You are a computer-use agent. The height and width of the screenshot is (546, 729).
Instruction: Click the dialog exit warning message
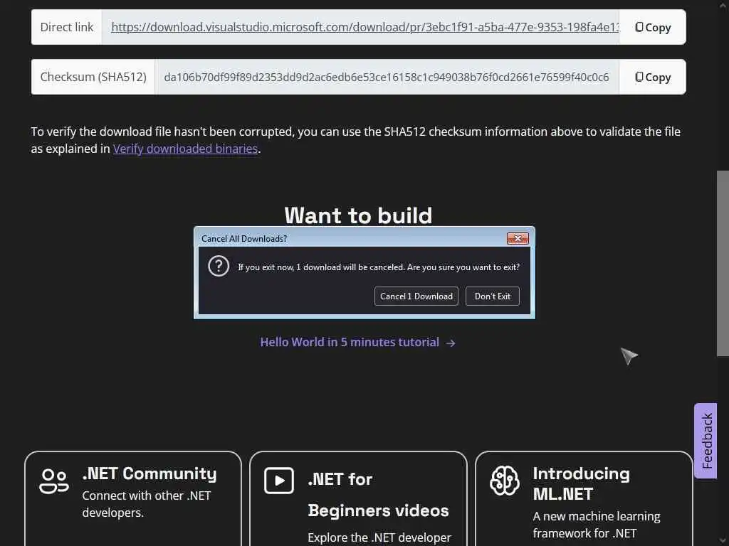[379, 267]
